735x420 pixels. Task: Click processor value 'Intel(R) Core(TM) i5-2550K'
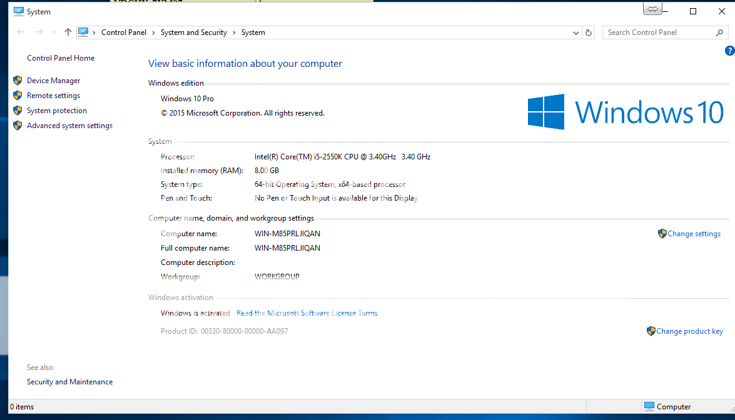(342, 157)
